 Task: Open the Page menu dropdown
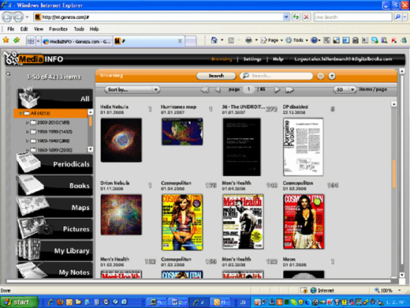[x=272, y=40]
